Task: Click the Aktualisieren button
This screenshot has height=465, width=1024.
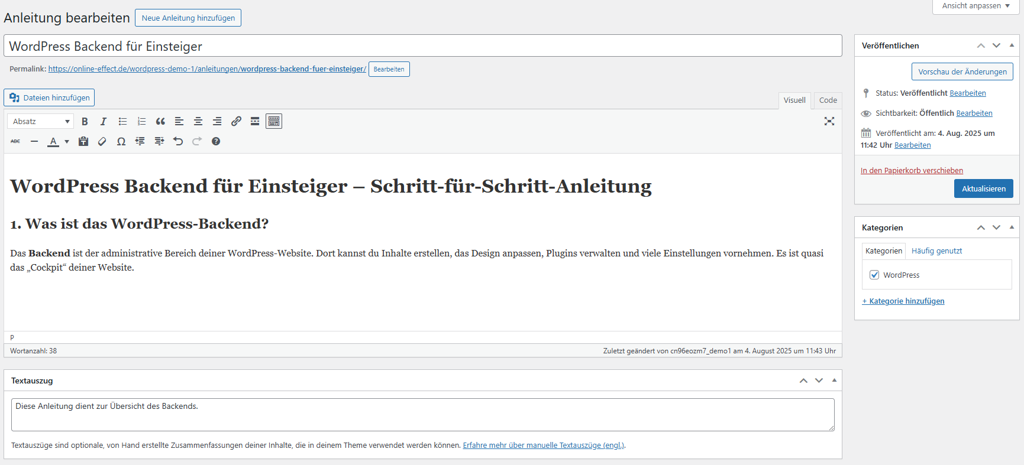Action: click(983, 188)
